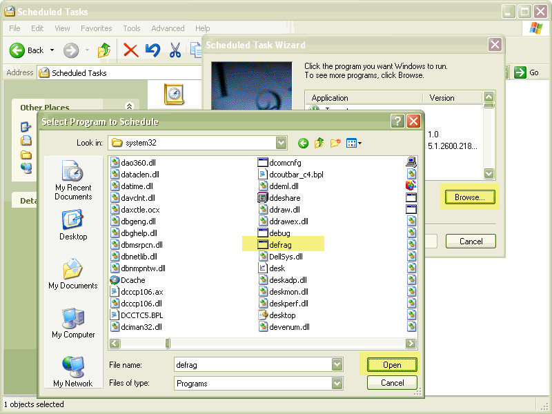Select the ddeshare program file
The height and width of the screenshot is (414, 552).
279,198
